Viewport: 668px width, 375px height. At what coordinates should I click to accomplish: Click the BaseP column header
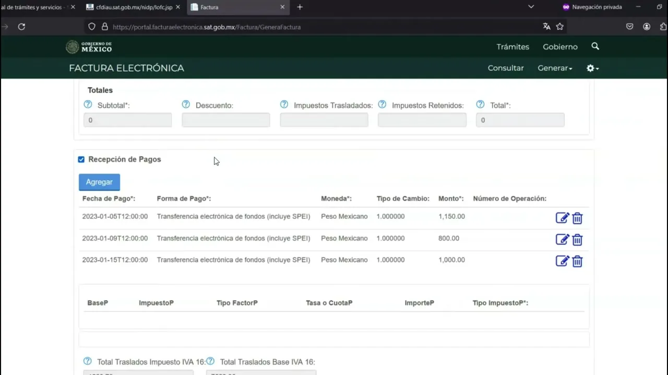click(x=98, y=303)
